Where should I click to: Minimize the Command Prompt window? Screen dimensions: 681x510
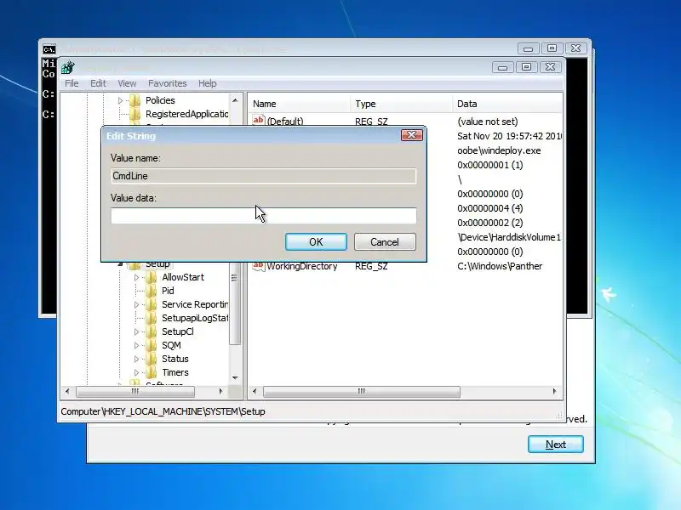click(x=528, y=48)
